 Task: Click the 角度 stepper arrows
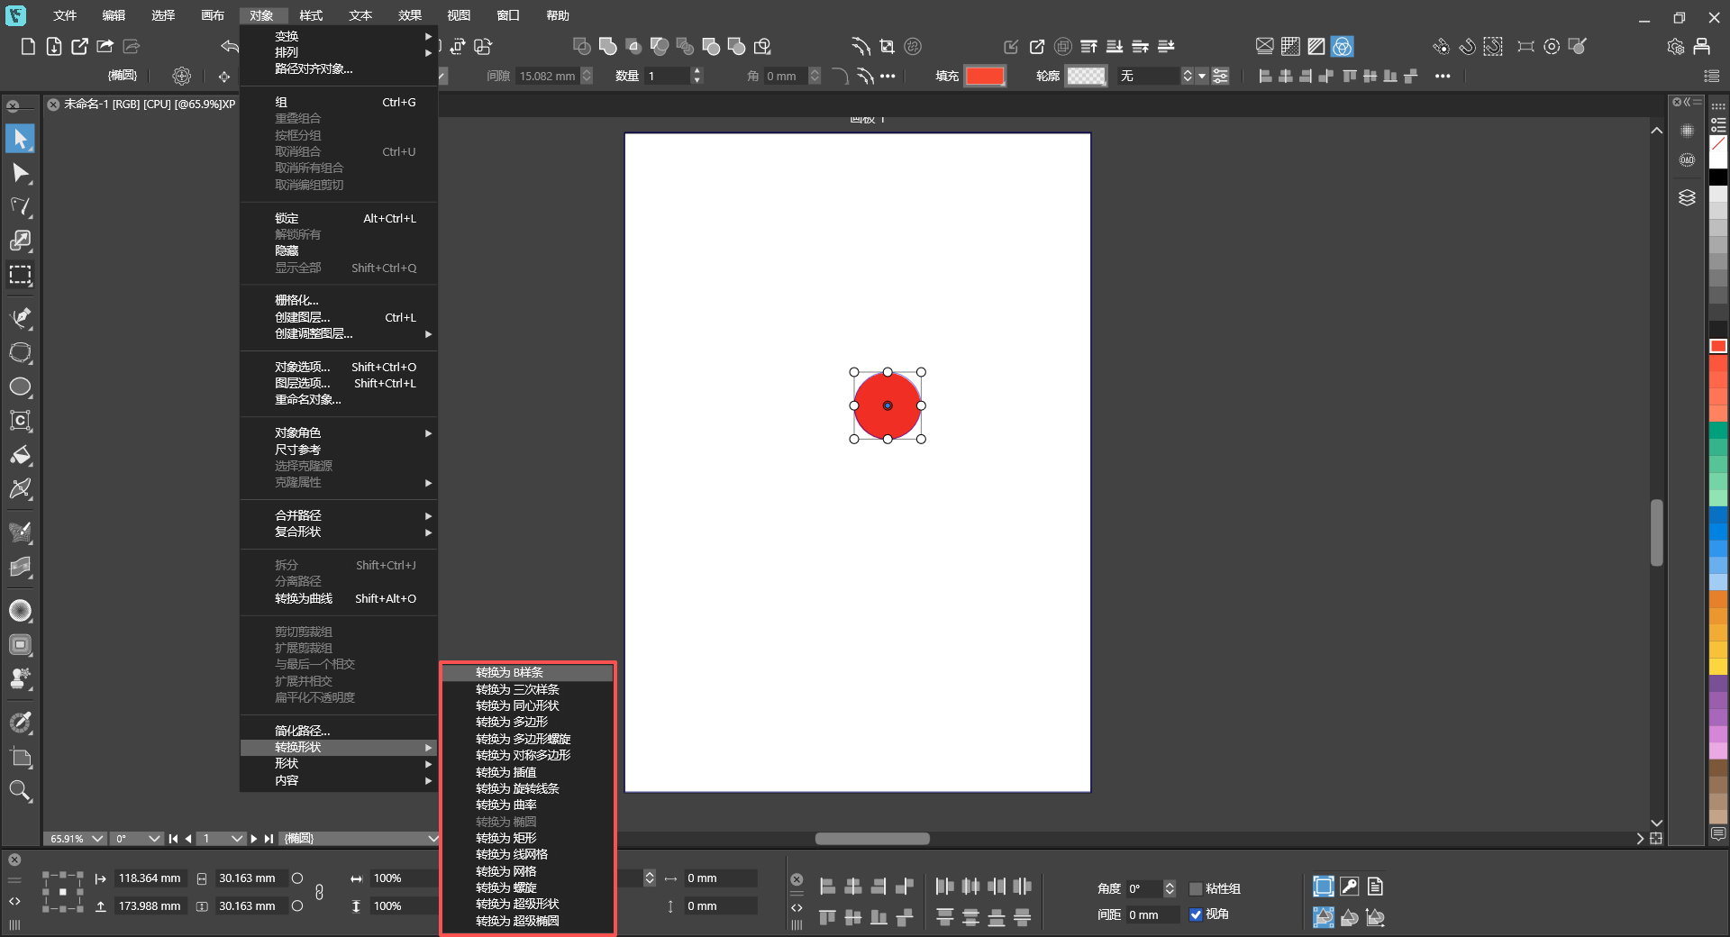click(1170, 889)
